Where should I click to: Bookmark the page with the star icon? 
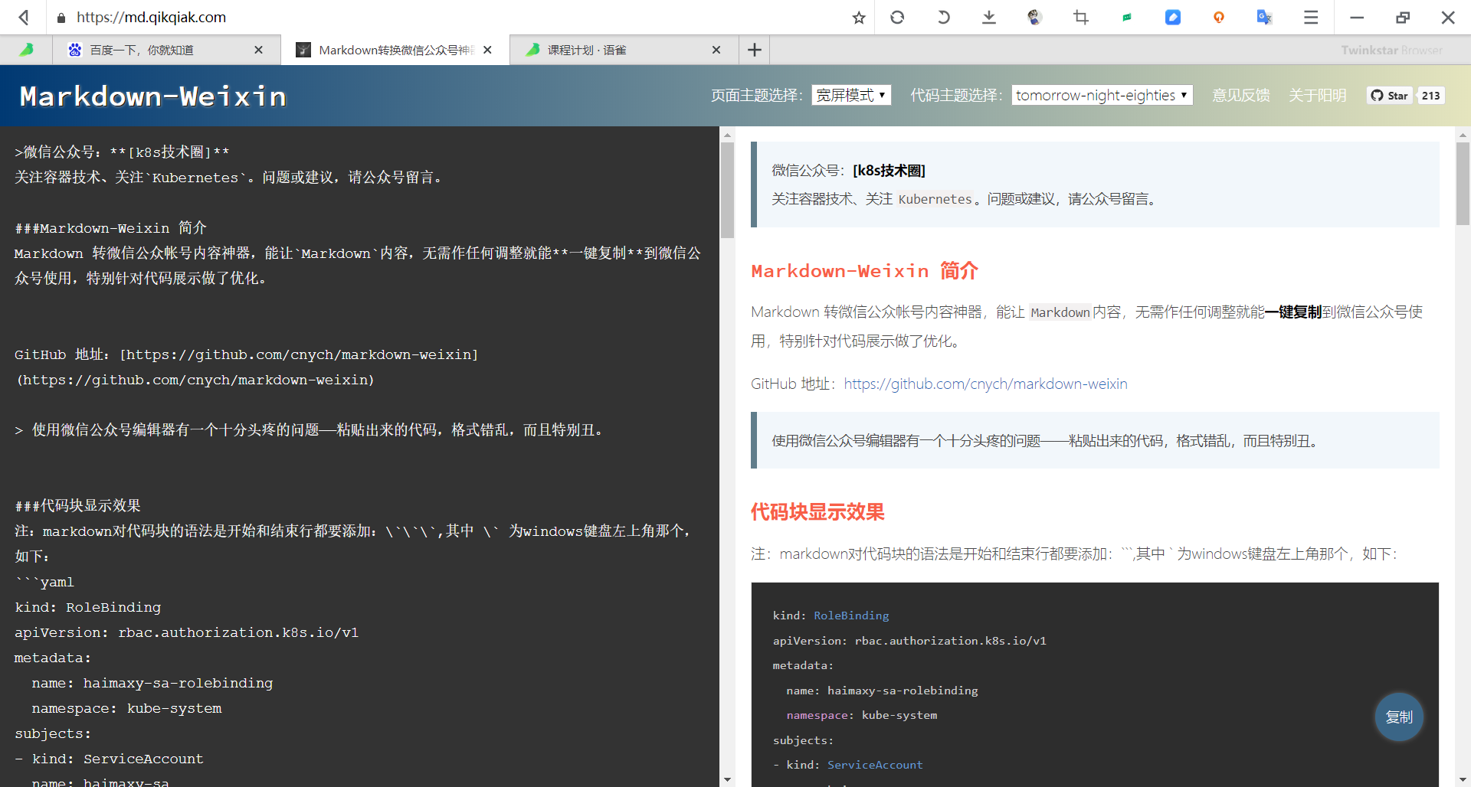pyautogui.click(x=859, y=17)
